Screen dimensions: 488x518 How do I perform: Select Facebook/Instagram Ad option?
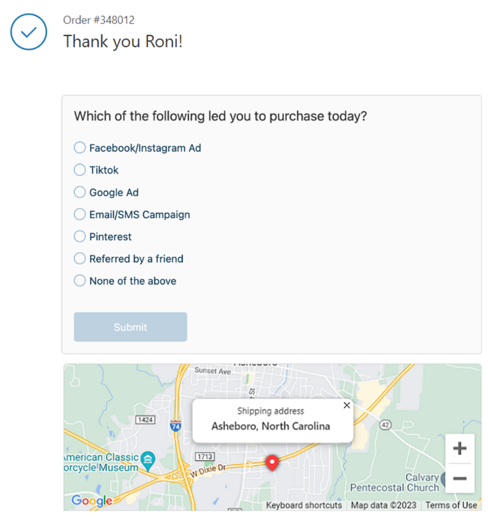137,148
